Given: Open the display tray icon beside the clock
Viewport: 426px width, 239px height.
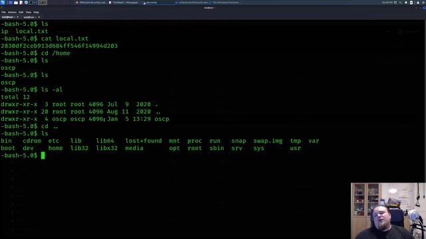Looking at the screenshot, I should pos(395,3).
